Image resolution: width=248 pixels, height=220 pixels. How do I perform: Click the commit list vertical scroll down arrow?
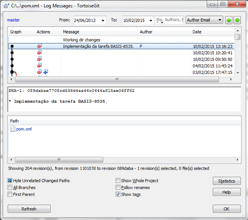[x=237, y=73]
